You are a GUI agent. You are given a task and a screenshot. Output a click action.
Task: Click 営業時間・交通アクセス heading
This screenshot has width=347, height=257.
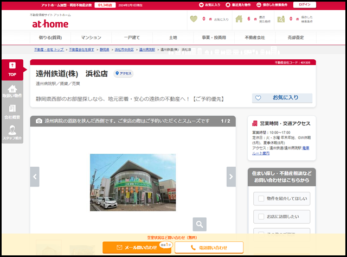(x=285, y=123)
